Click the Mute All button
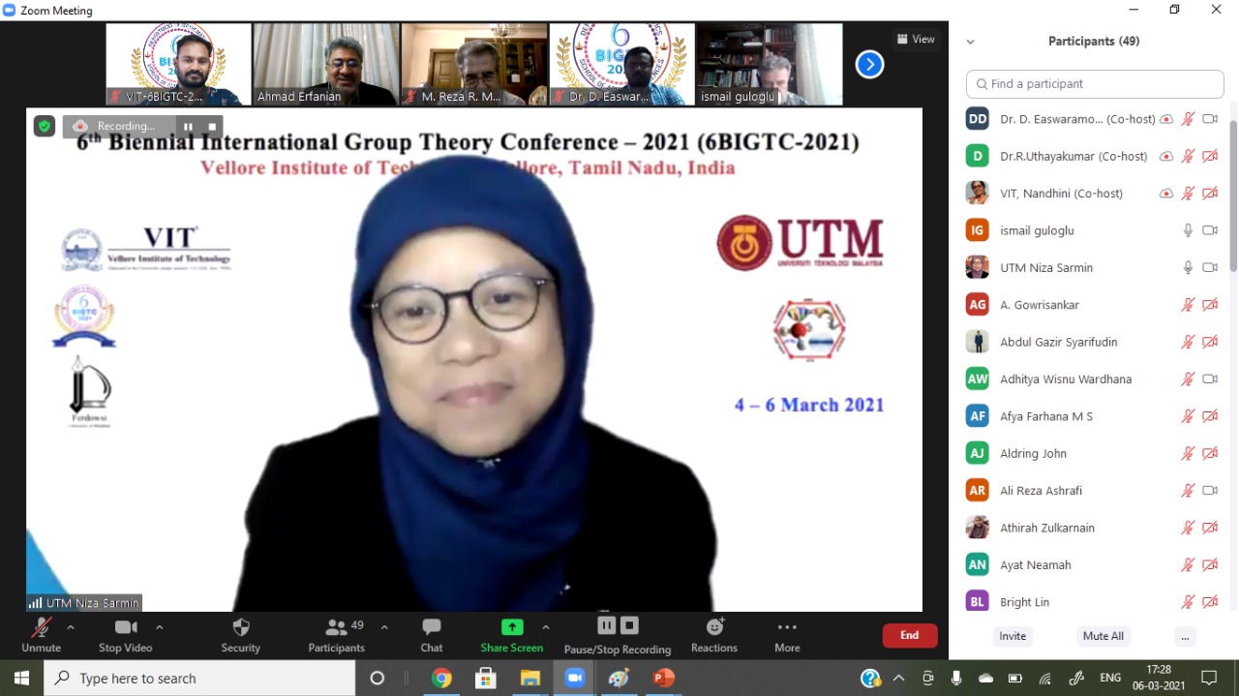Viewport: 1239px width, 696px height. pos(1103,636)
